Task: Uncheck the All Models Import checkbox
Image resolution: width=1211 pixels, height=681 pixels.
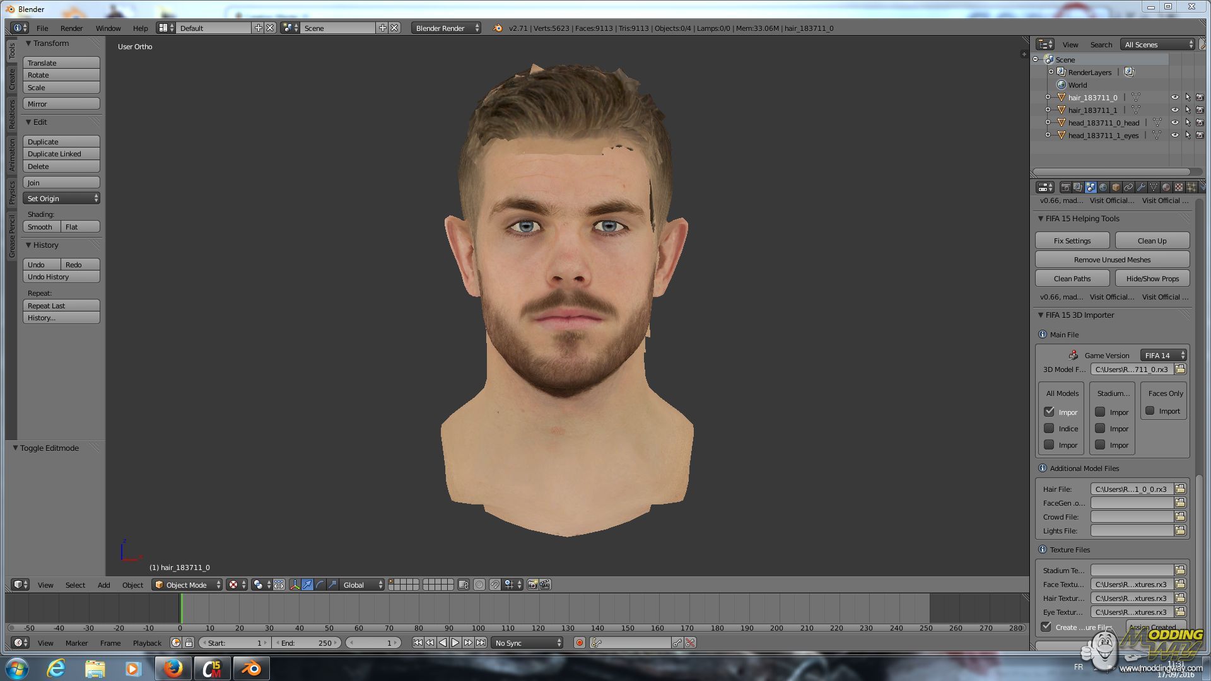Action: pyautogui.click(x=1050, y=412)
